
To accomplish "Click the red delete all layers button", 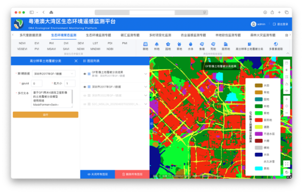I will pyautogui.click(x=132, y=174).
